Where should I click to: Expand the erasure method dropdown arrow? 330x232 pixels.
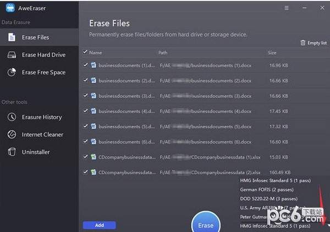point(328,225)
